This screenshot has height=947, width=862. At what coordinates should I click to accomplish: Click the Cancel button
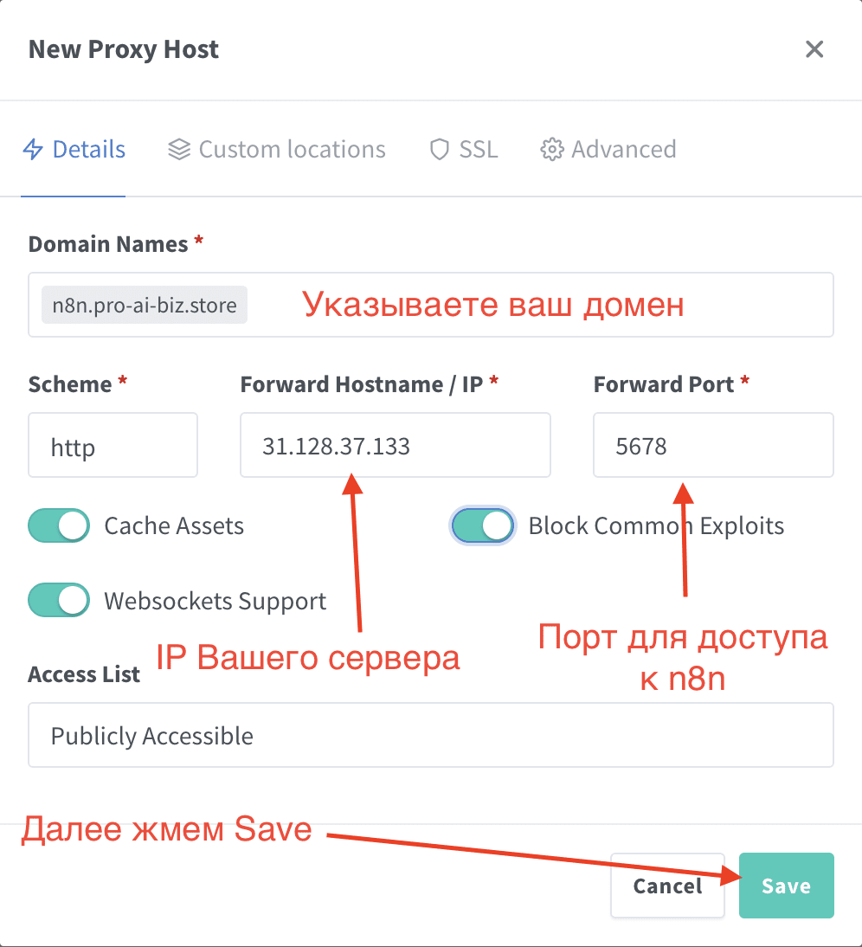coord(667,886)
